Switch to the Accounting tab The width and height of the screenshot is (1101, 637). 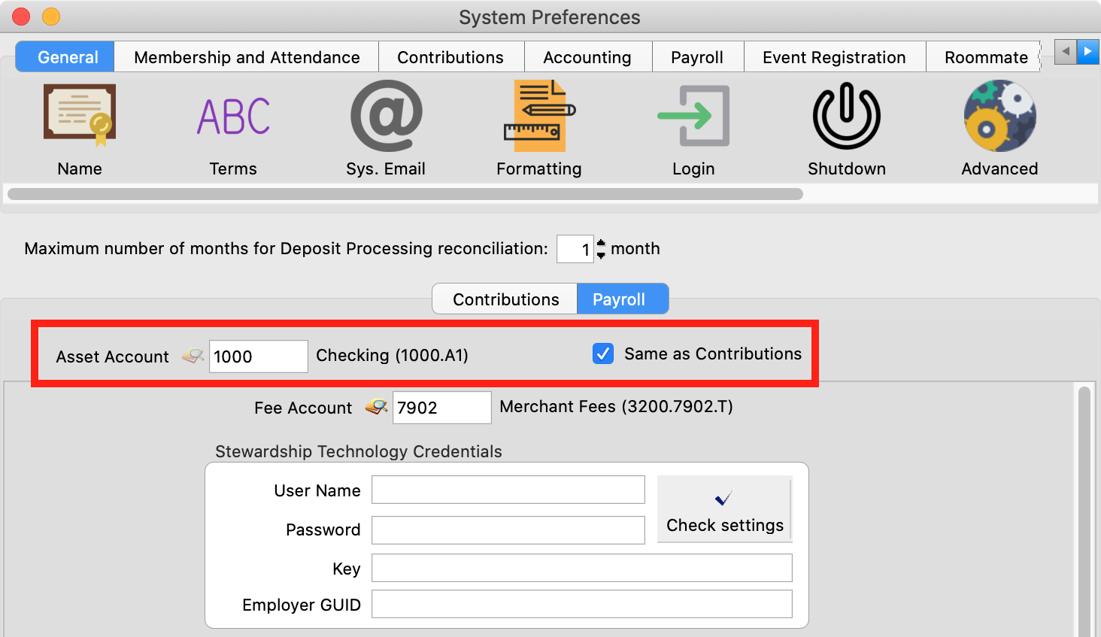[x=587, y=57]
